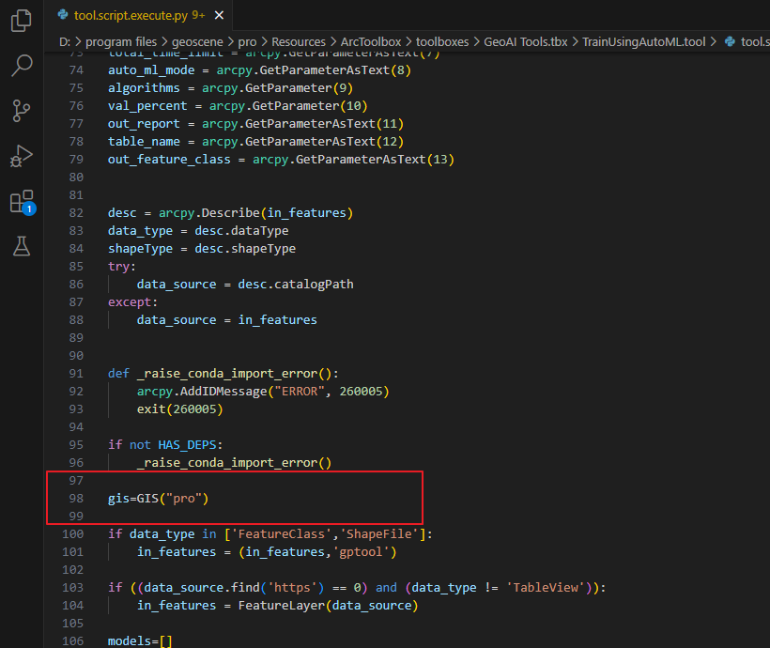Click 'data_type = desc.dataType' on line 83
The image size is (770, 648).
[x=198, y=230]
